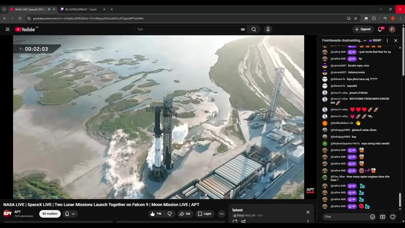The image size is (405, 228).
Task: Open the APT channel avatar
Action: [8, 213]
